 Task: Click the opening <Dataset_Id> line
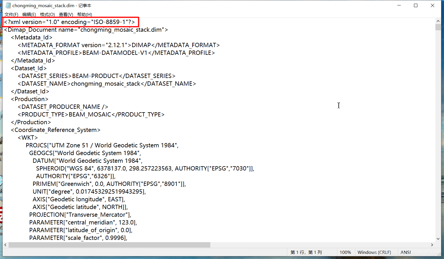(29, 68)
